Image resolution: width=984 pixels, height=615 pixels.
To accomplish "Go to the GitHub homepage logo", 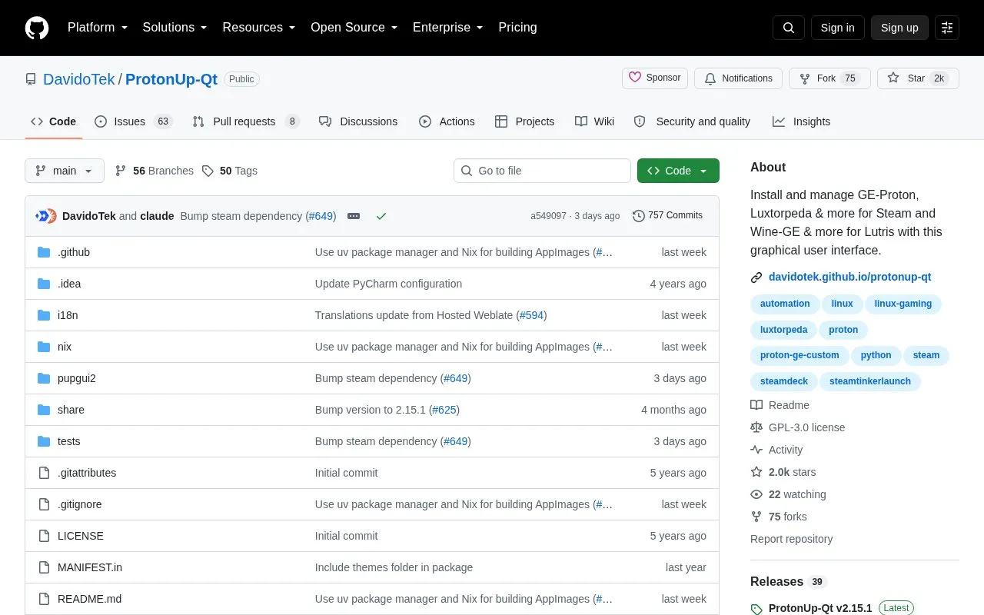I will pyautogui.click(x=37, y=28).
